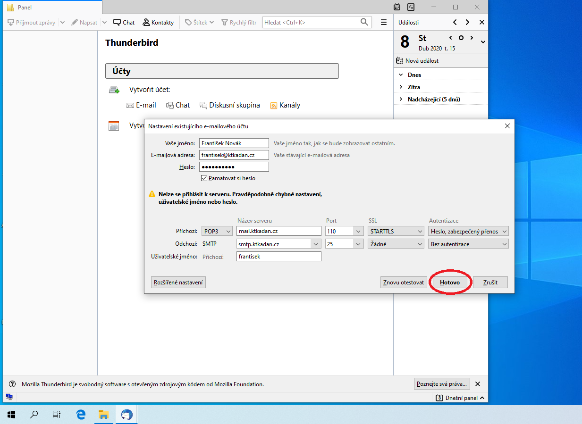Viewport: 582px width, 424px height.
Task: Expand the Dnes section
Action: (401, 75)
